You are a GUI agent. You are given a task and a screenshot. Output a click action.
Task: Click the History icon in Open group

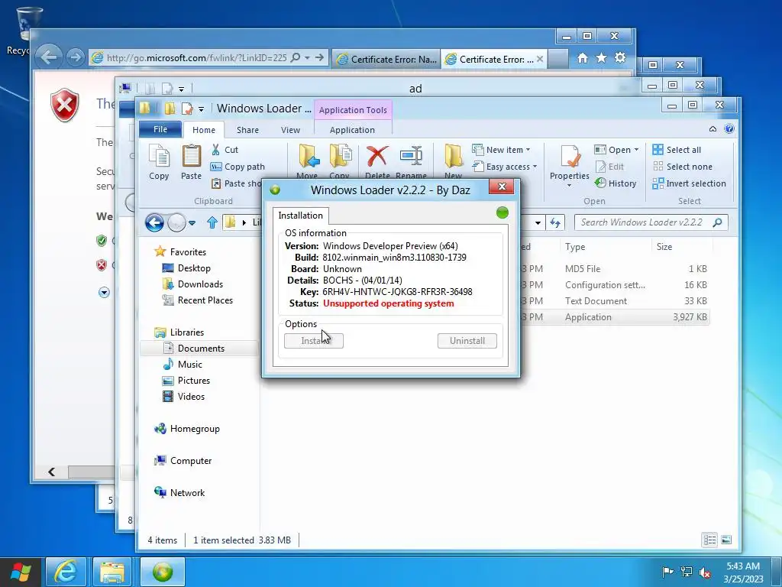point(616,183)
